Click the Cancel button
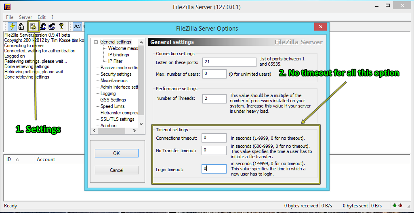 point(116,170)
